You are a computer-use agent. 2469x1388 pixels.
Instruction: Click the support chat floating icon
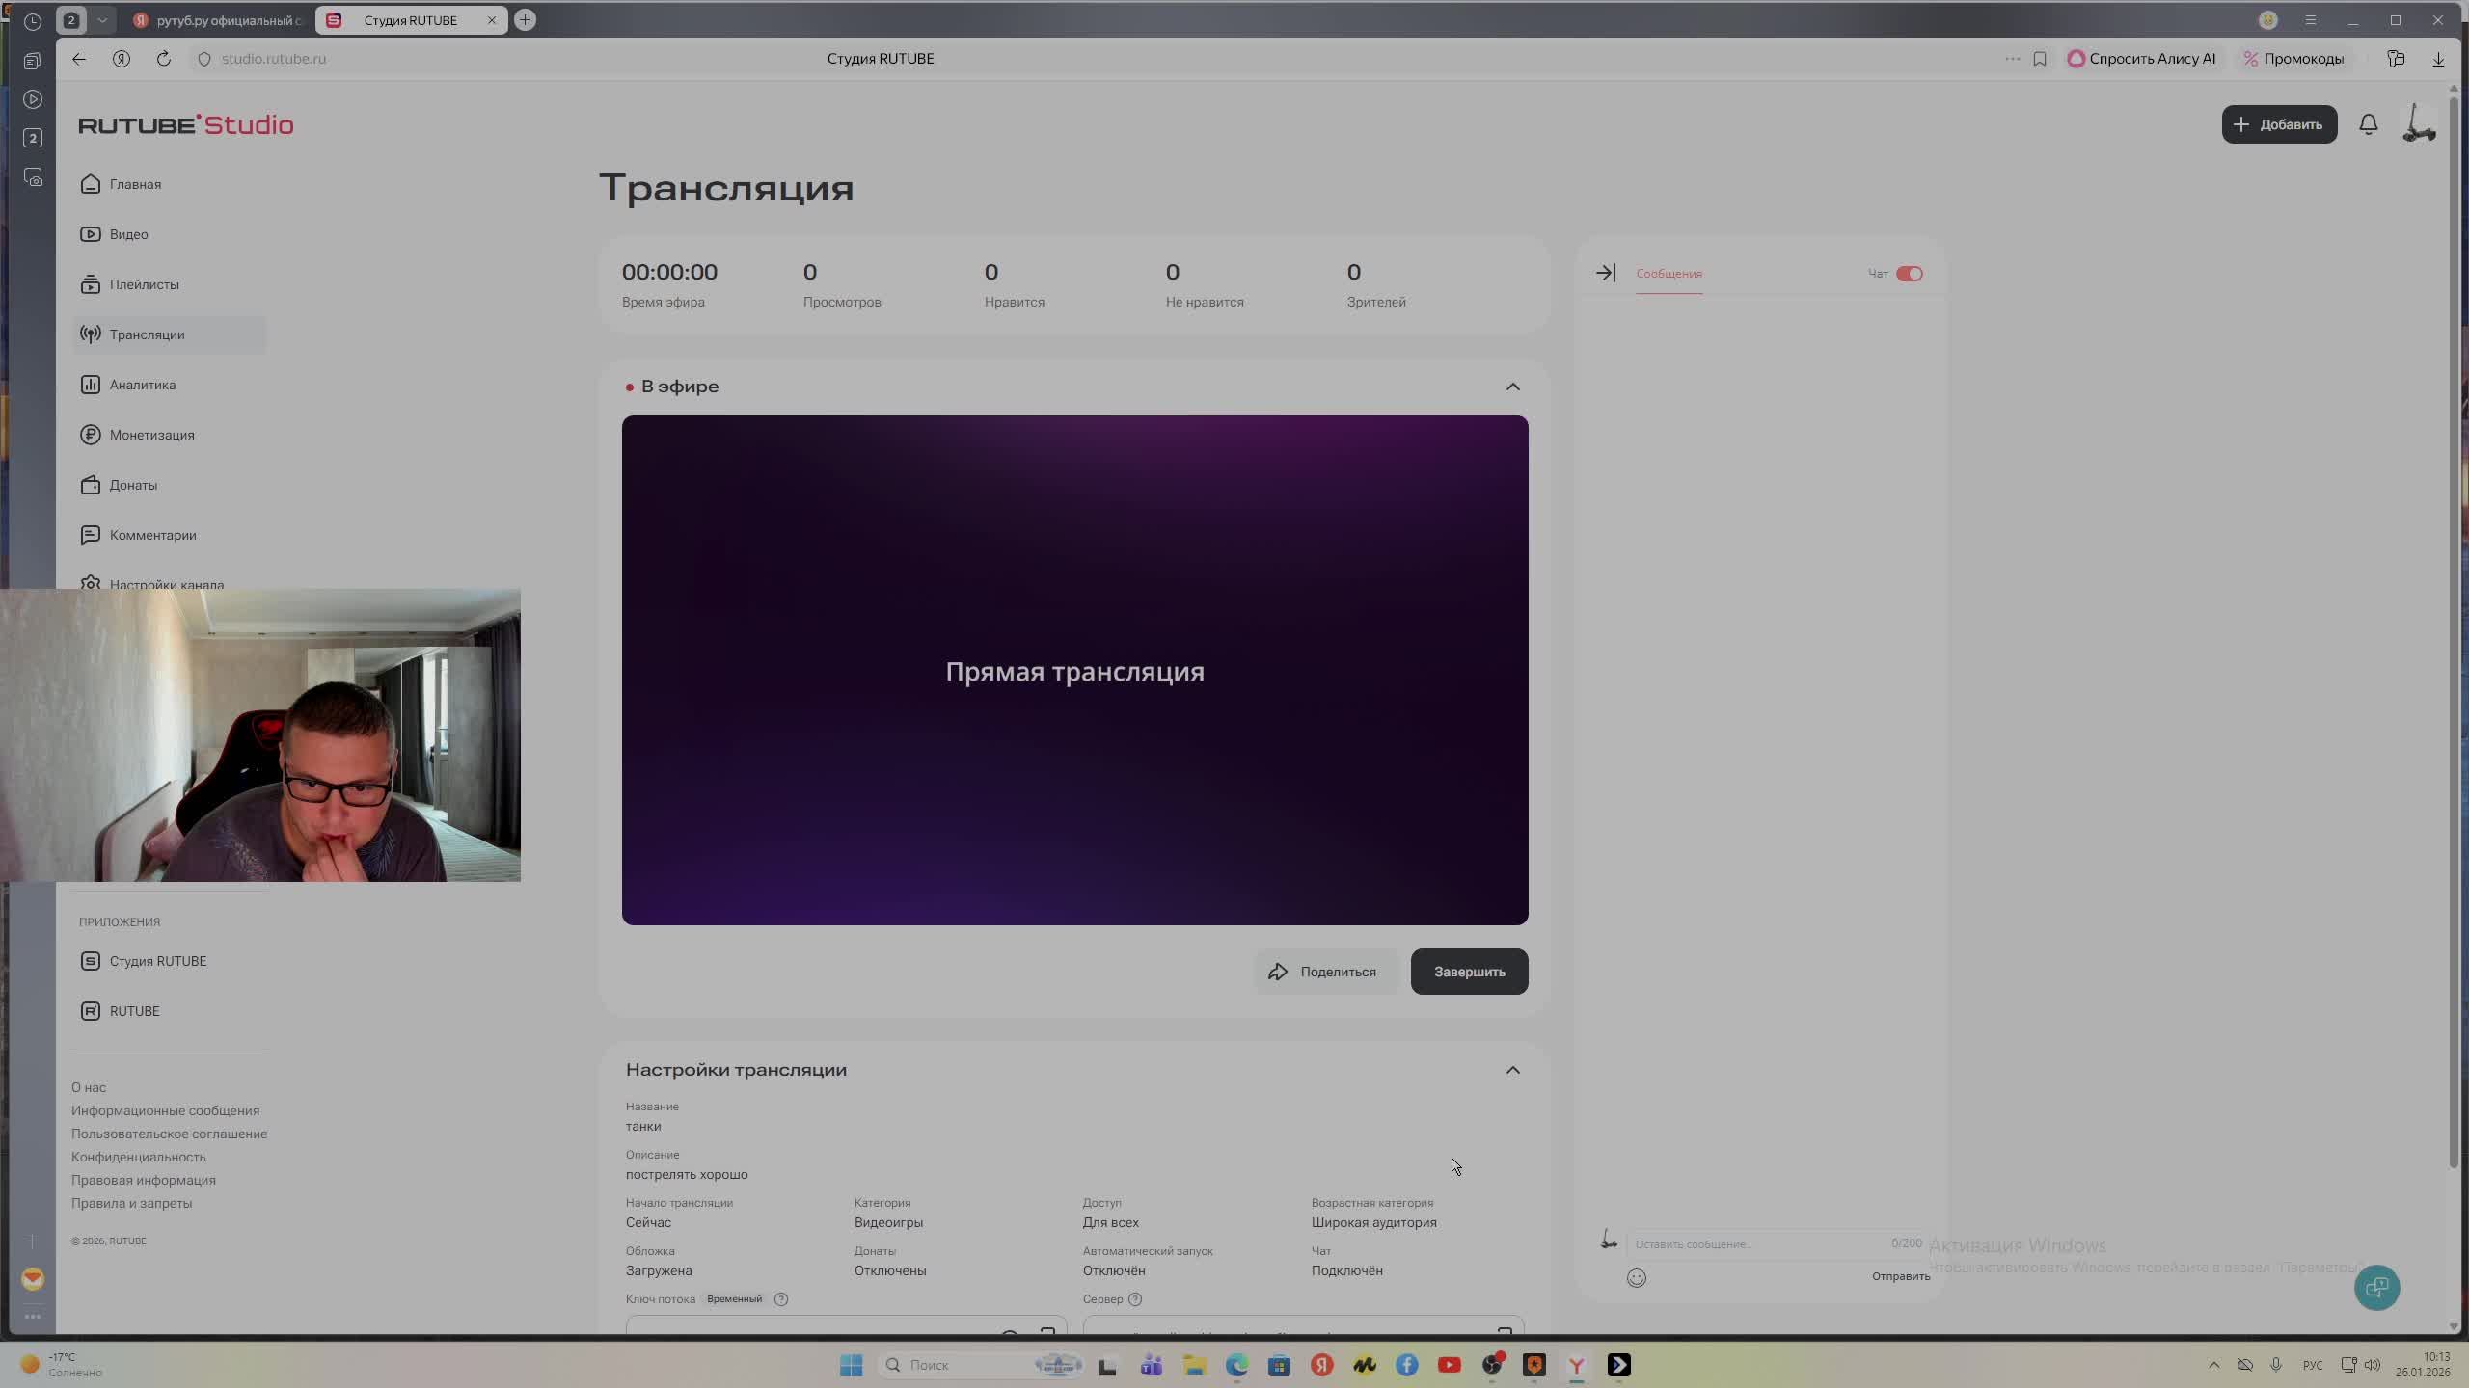coord(2376,1288)
